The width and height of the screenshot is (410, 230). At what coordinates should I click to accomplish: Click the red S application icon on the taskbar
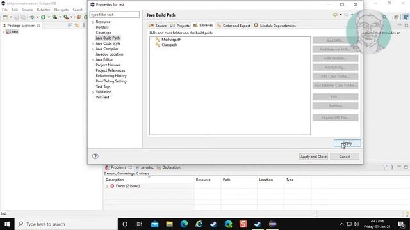tap(243, 224)
